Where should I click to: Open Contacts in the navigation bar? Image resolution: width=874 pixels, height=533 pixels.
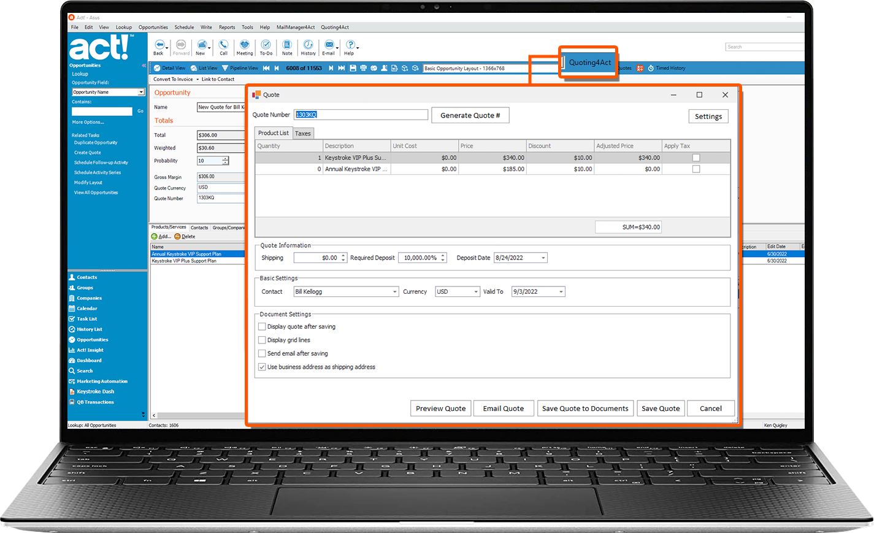pyautogui.click(x=83, y=277)
